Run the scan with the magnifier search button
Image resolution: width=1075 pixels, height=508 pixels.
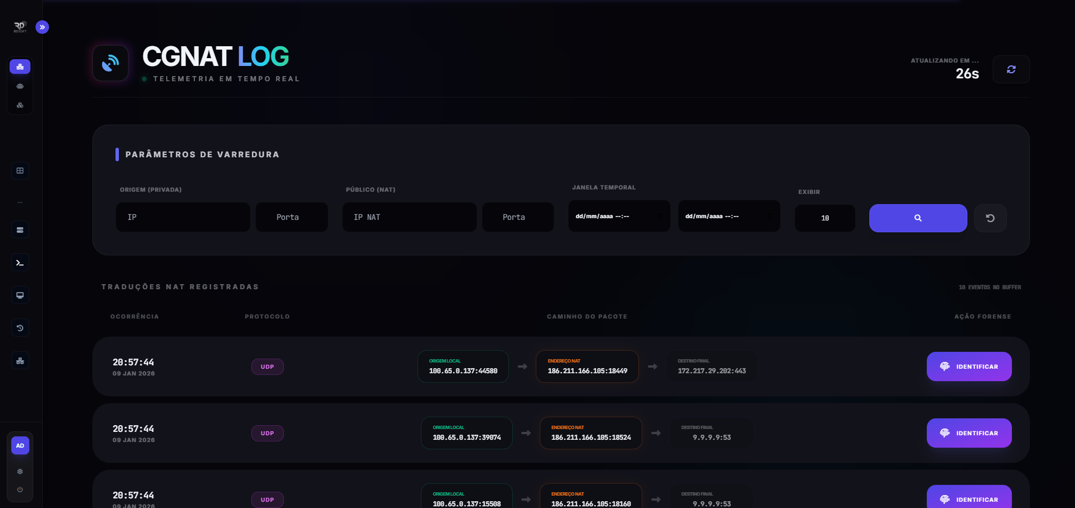918,218
